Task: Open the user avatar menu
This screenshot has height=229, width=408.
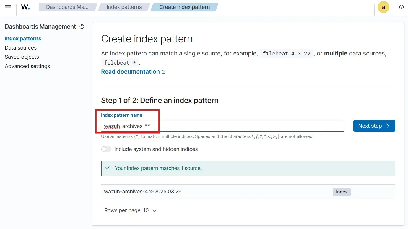Action: pyautogui.click(x=383, y=7)
